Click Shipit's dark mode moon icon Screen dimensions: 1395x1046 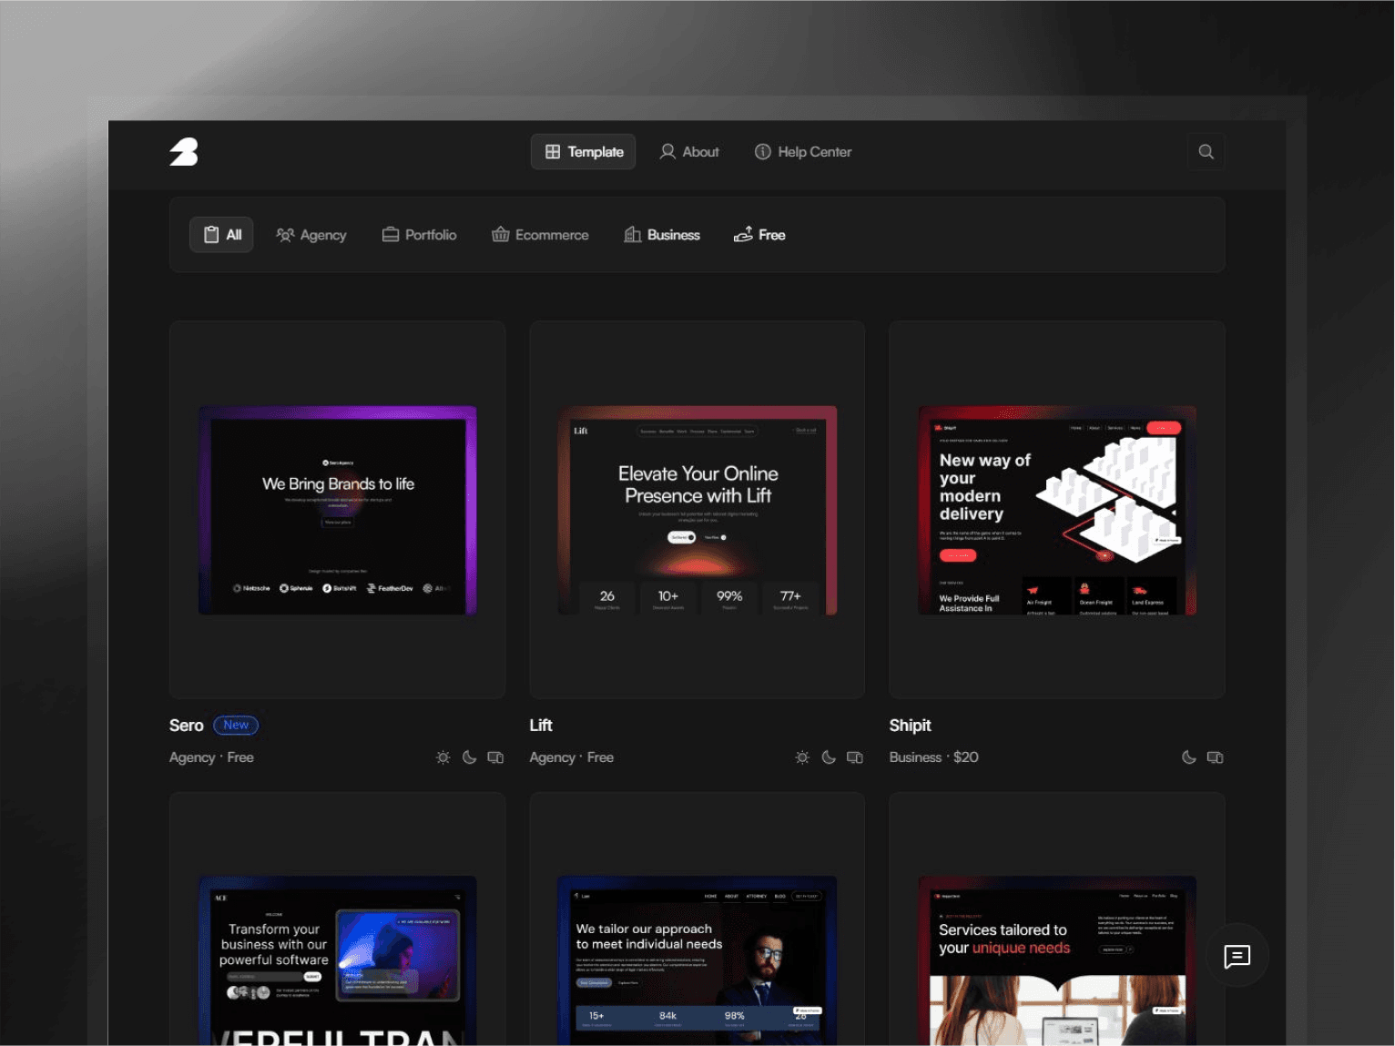point(1188,757)
